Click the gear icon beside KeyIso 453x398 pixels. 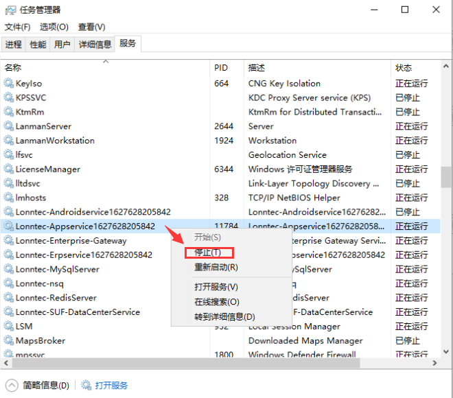point(9,83)
